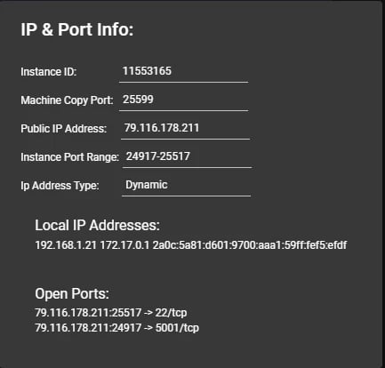
Task: Click the 22/tcp text
Action: point(172,313)
